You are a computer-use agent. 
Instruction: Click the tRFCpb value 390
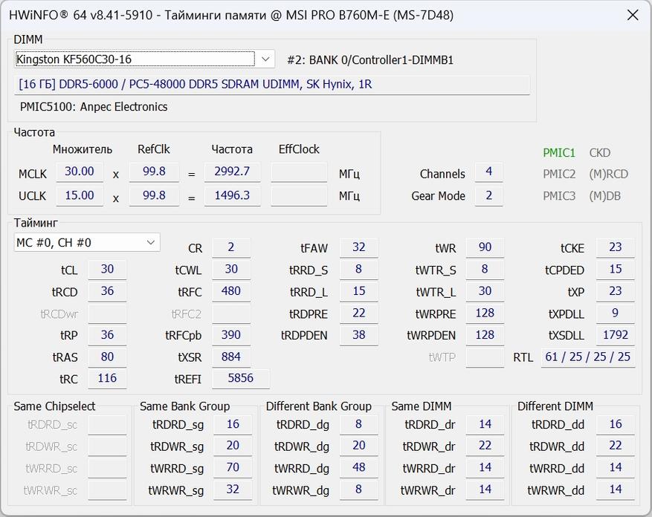pyautogui.click(x=231, y=335)
